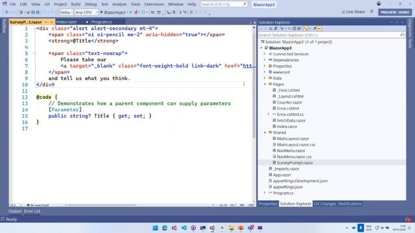
Task: Open the Debug configuration dropdown
Action: [x=66, y=12]
